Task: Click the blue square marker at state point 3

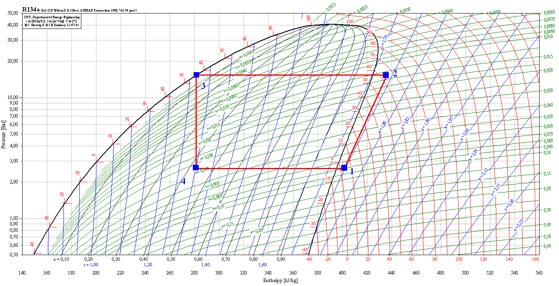Action: [x=196, y=75]
